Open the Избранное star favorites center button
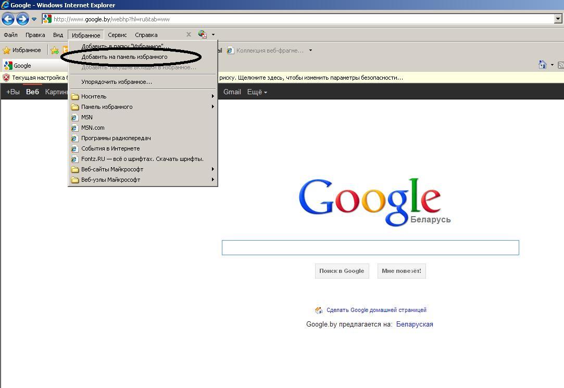This screenshot has width=564, height=388. 22,50
